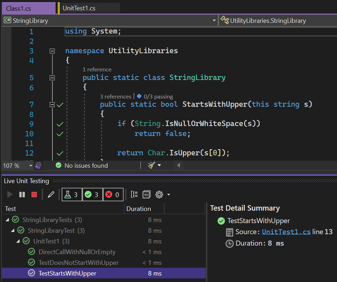Screen dimensions: 337x282
Task: Toggle the failed tests filter showing 0
Action: click(112, 194)
